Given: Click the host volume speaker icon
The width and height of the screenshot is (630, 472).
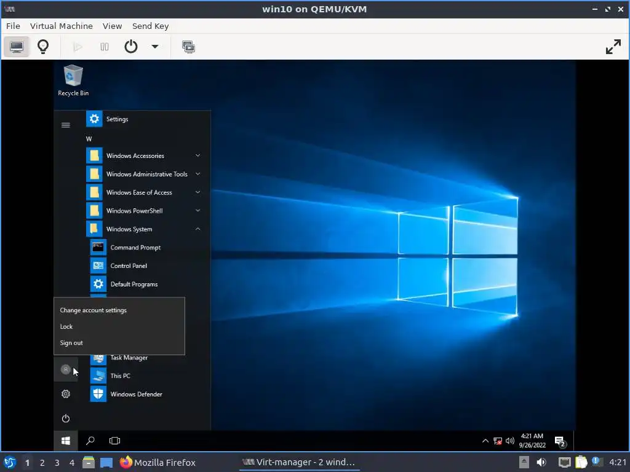Looking at the screenshot, I should [x=541, y=462].
